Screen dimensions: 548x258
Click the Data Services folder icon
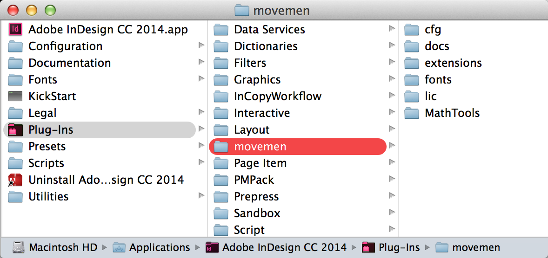click(221, 29)
